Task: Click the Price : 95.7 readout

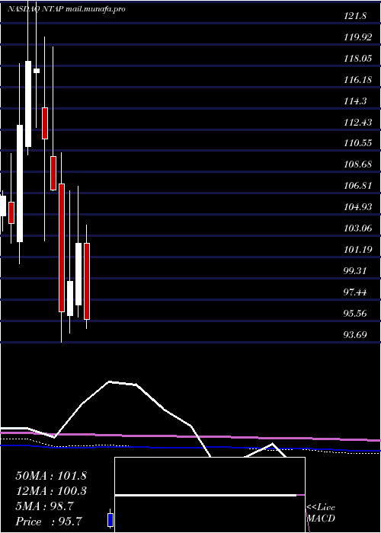Action: click(x=48, y=522)
